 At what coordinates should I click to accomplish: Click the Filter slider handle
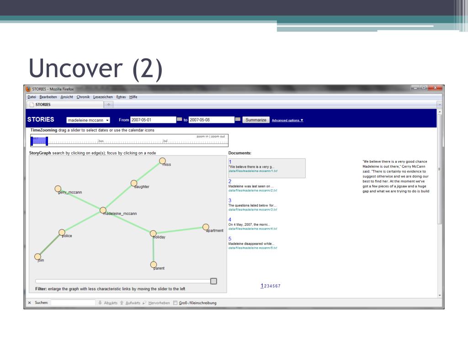coord(213,281)
